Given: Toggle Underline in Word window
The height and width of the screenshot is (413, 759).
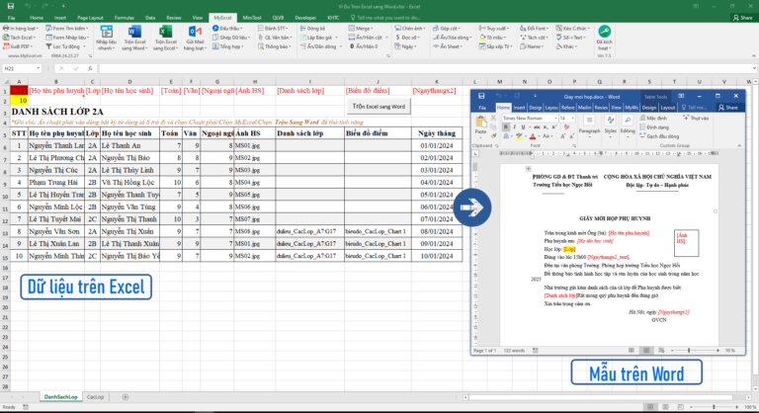Looking at the screenshot, I should coord(523,127).
